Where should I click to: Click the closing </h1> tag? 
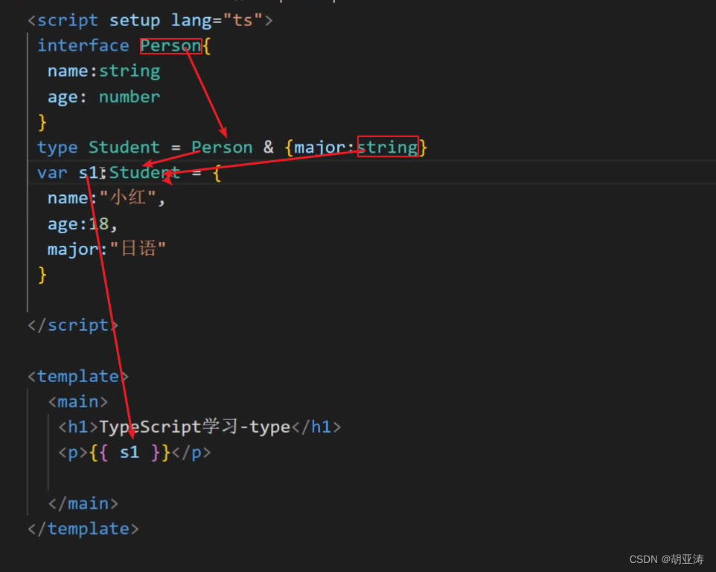click(316, 428)
